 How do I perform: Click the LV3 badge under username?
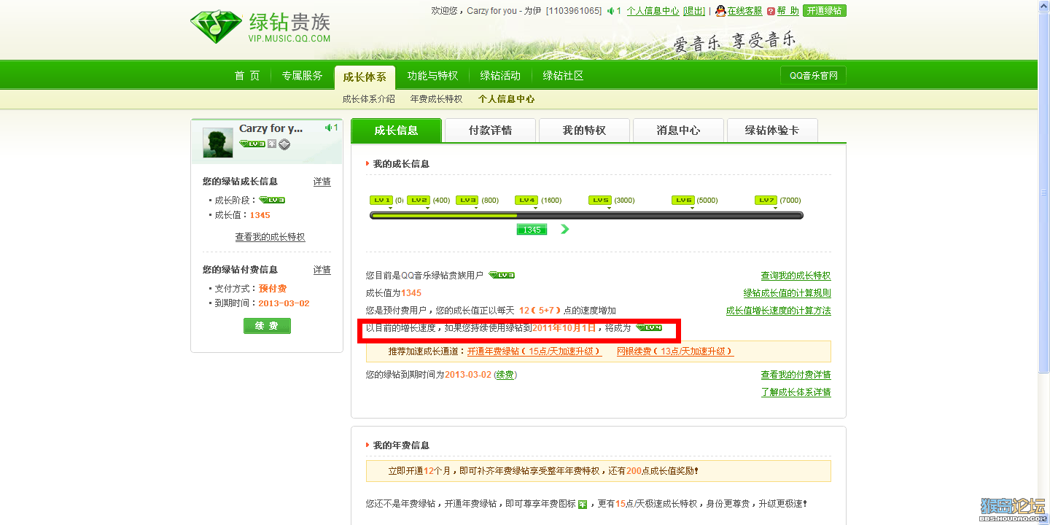[x=252, y=144]
